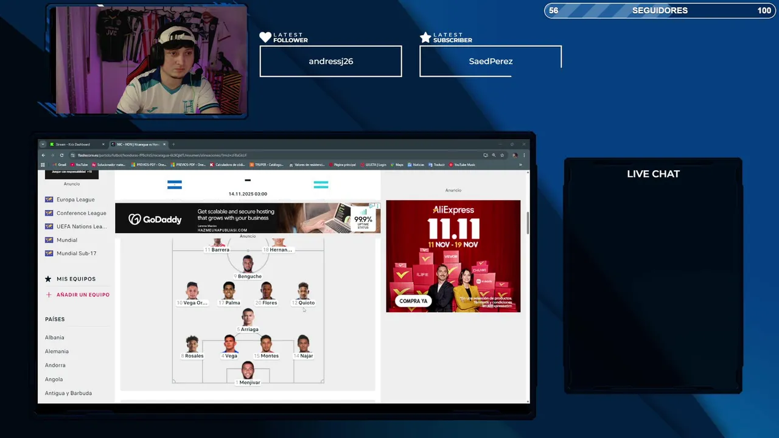Click the browser reload icon
This screenshot has height=438, width=779.
pyautogui.click(x=61, y=155)
